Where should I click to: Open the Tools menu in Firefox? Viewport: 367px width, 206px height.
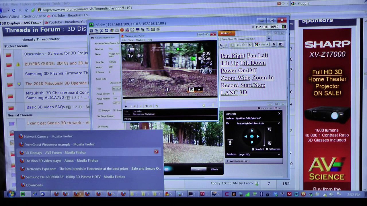point(56,4)
